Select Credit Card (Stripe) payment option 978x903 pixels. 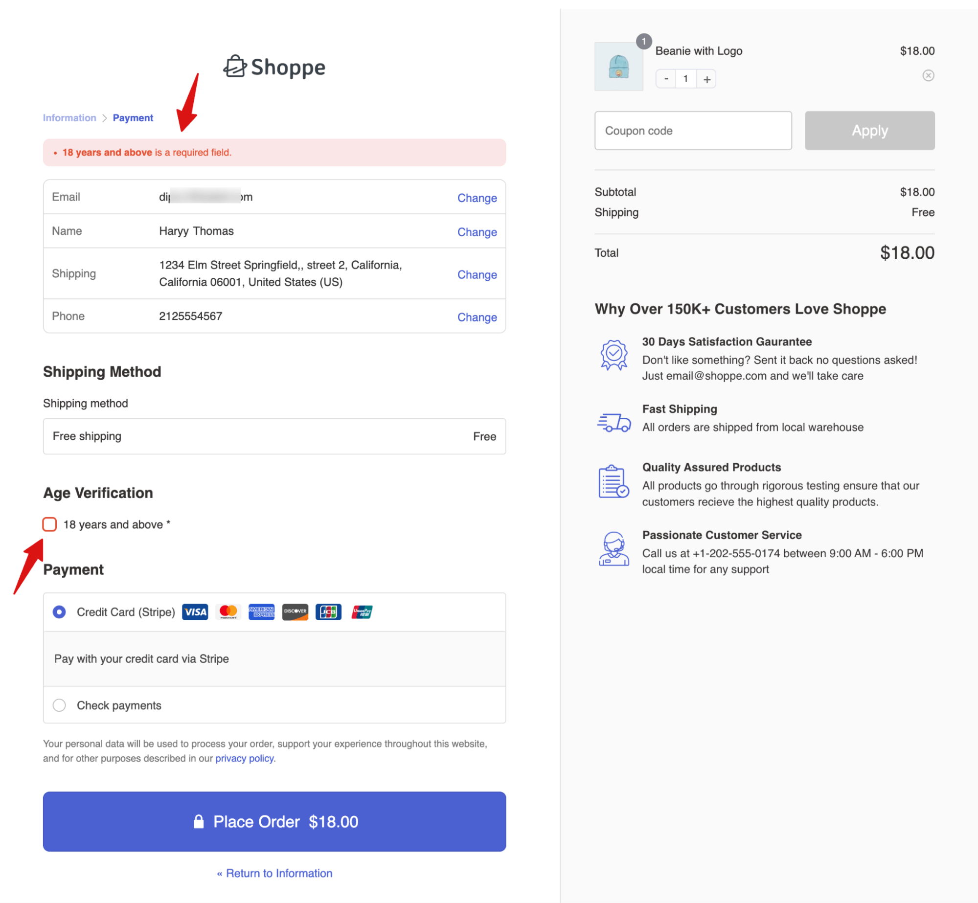(x=59, y=612)
